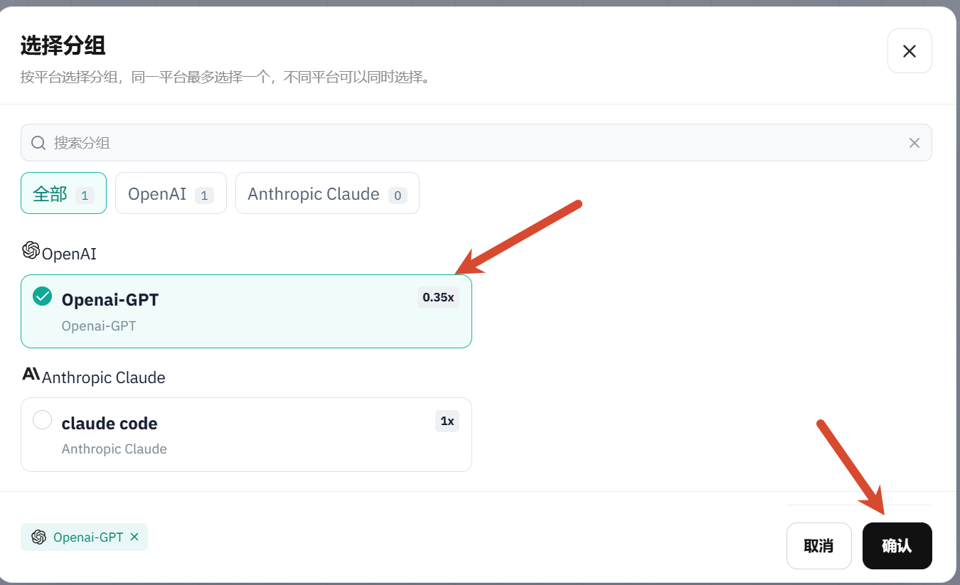Click the count badge on 全部 tab
This screenshot has height=585, width=960.
pos(85,195)
